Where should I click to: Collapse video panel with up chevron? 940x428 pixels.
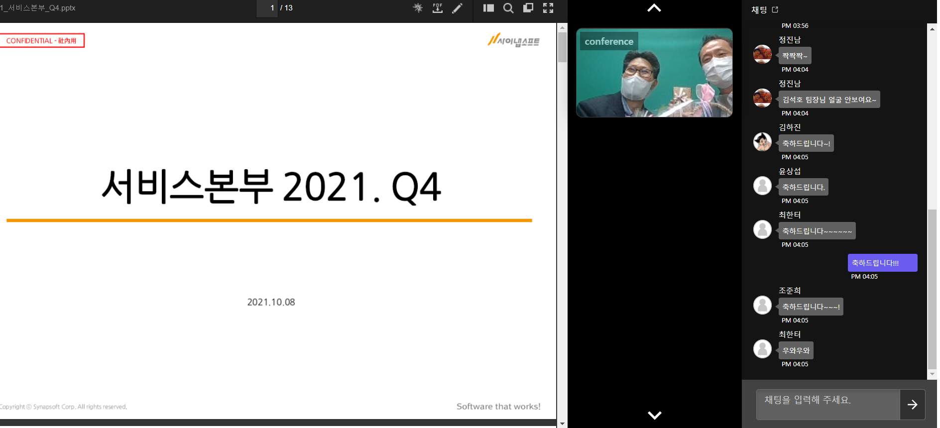[x=654, y=8]
